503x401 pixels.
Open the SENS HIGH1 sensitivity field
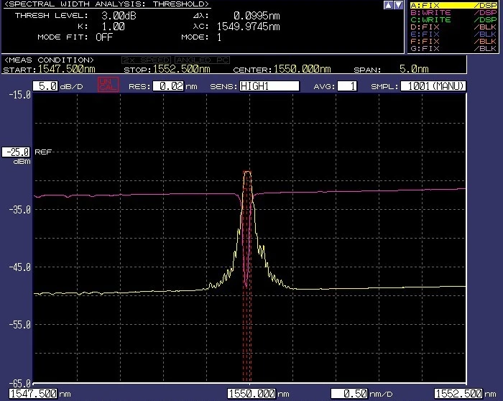(x=269, y=86)
